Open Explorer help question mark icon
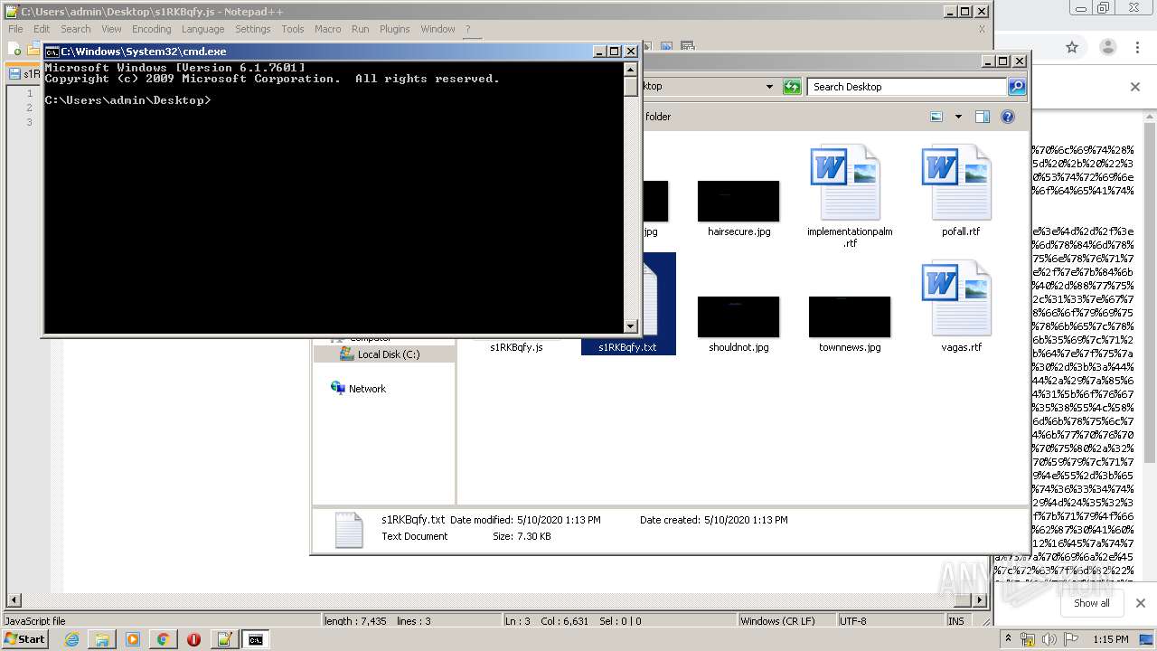The image size is (1157, 651). (1008, 117)
